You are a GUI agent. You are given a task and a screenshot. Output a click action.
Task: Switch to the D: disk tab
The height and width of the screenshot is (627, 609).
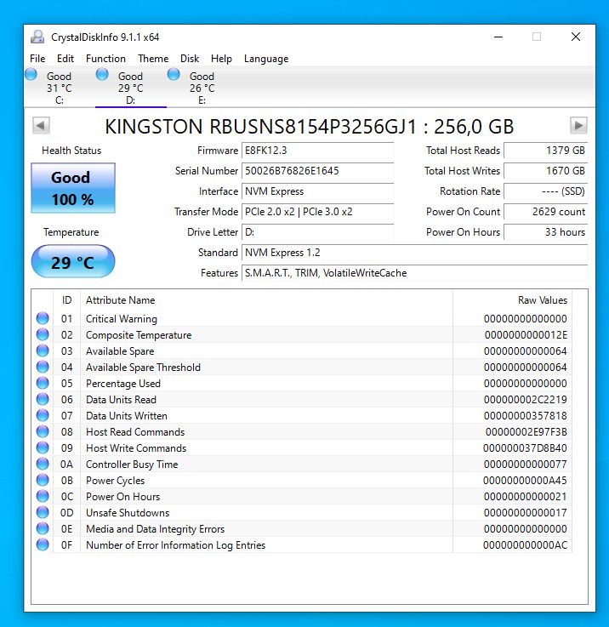(130, 88)
